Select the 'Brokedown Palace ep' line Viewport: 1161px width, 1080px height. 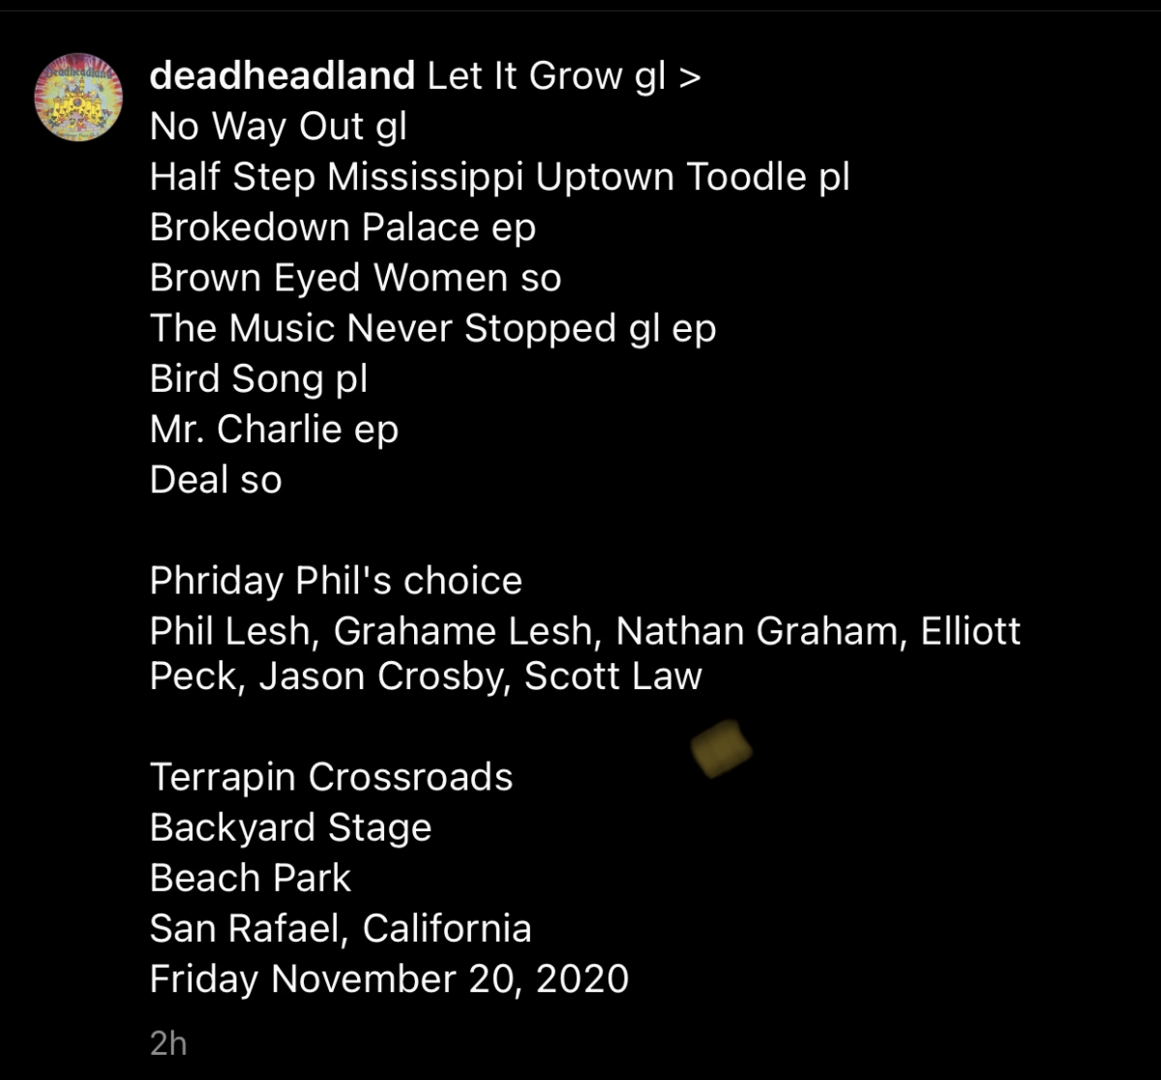point(342,227)
